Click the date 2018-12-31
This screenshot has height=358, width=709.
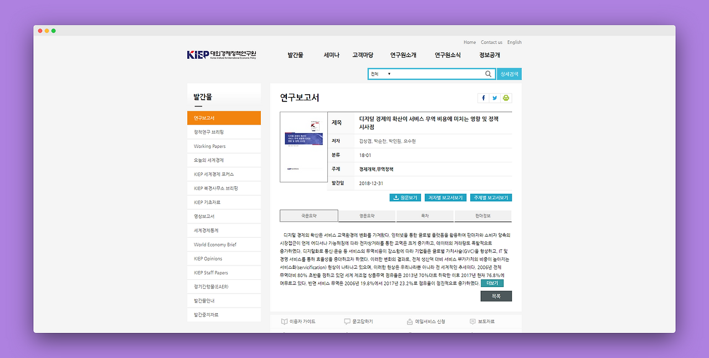(371, 183)
